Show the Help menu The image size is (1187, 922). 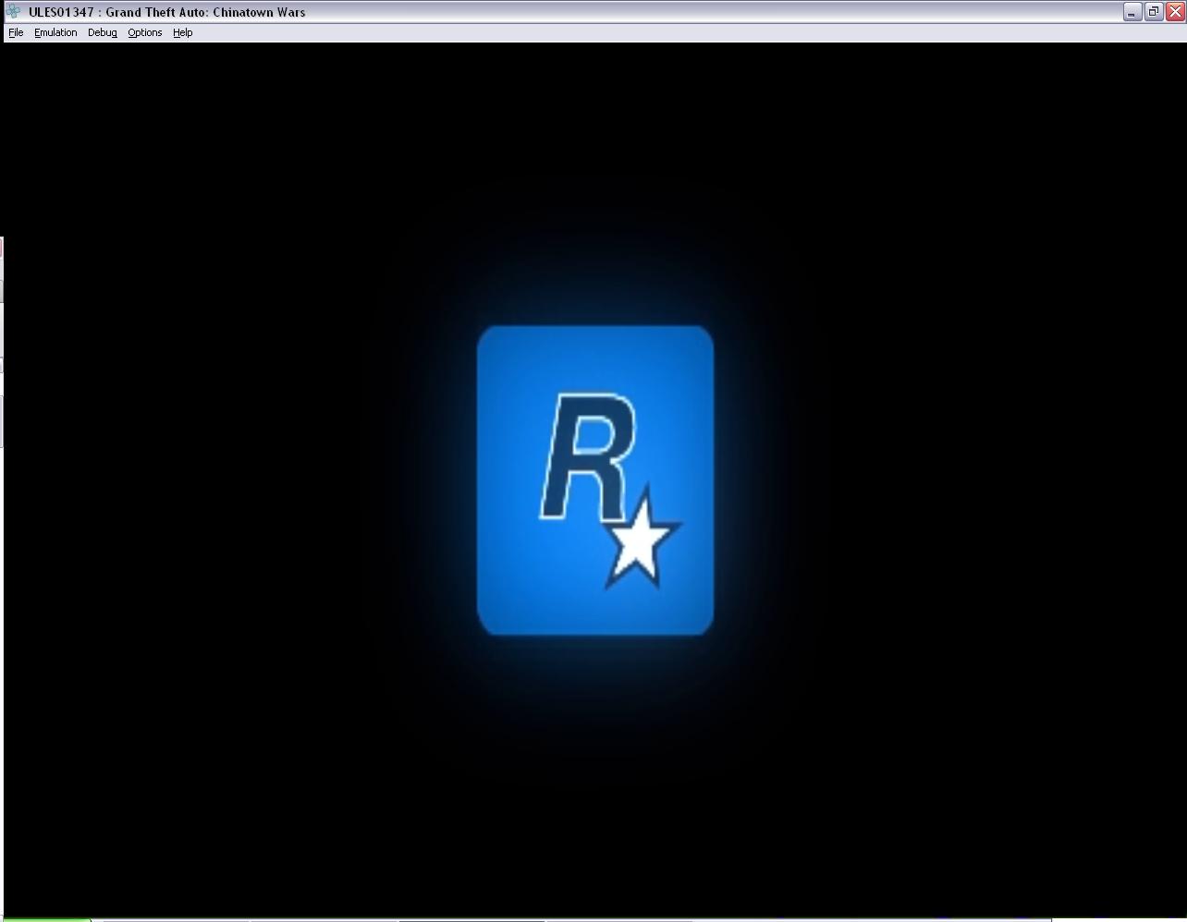pos(182,32)
